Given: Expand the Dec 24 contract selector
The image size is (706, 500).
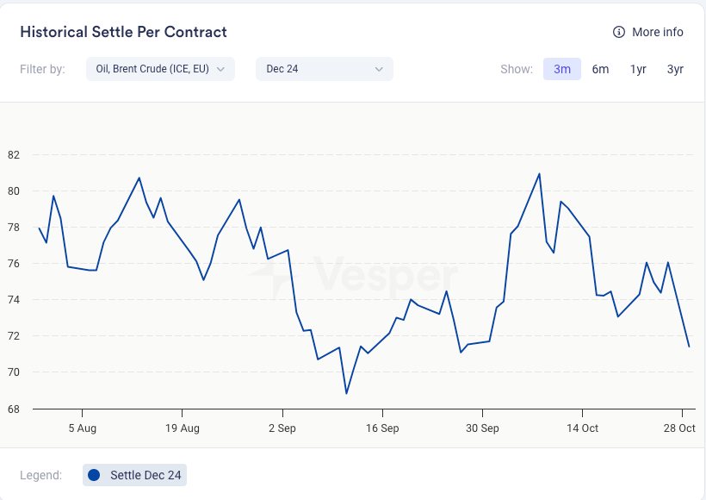Looking at the screenshot, I should pos(324,69).
